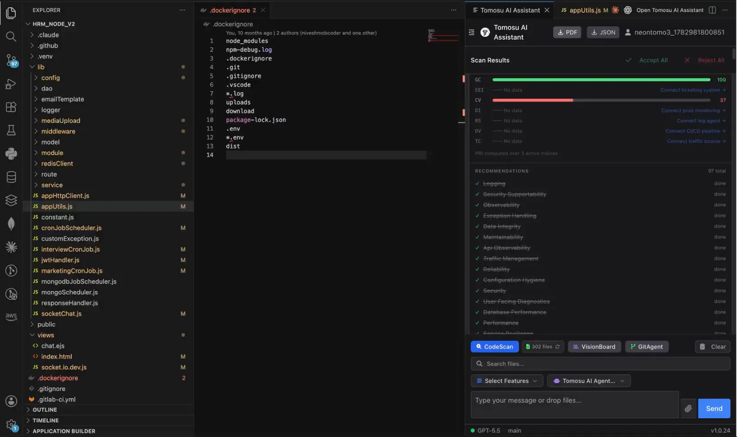Select the CodeScan mode button
The width and height of the screenshot is (737, 437).
[495, 347]
